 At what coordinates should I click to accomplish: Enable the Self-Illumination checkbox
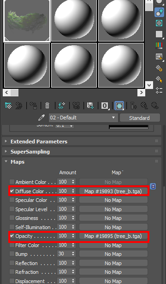click(12, 227)
